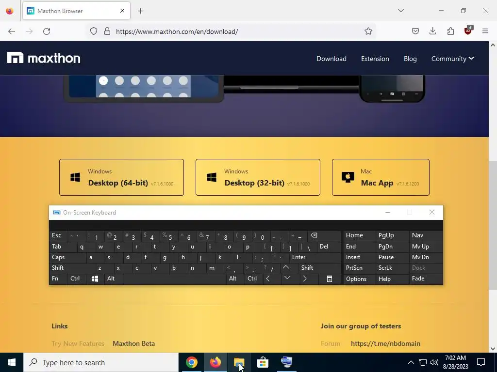Open the Blog nav link
Screen dimensions: 497x372
click(410, 59)
